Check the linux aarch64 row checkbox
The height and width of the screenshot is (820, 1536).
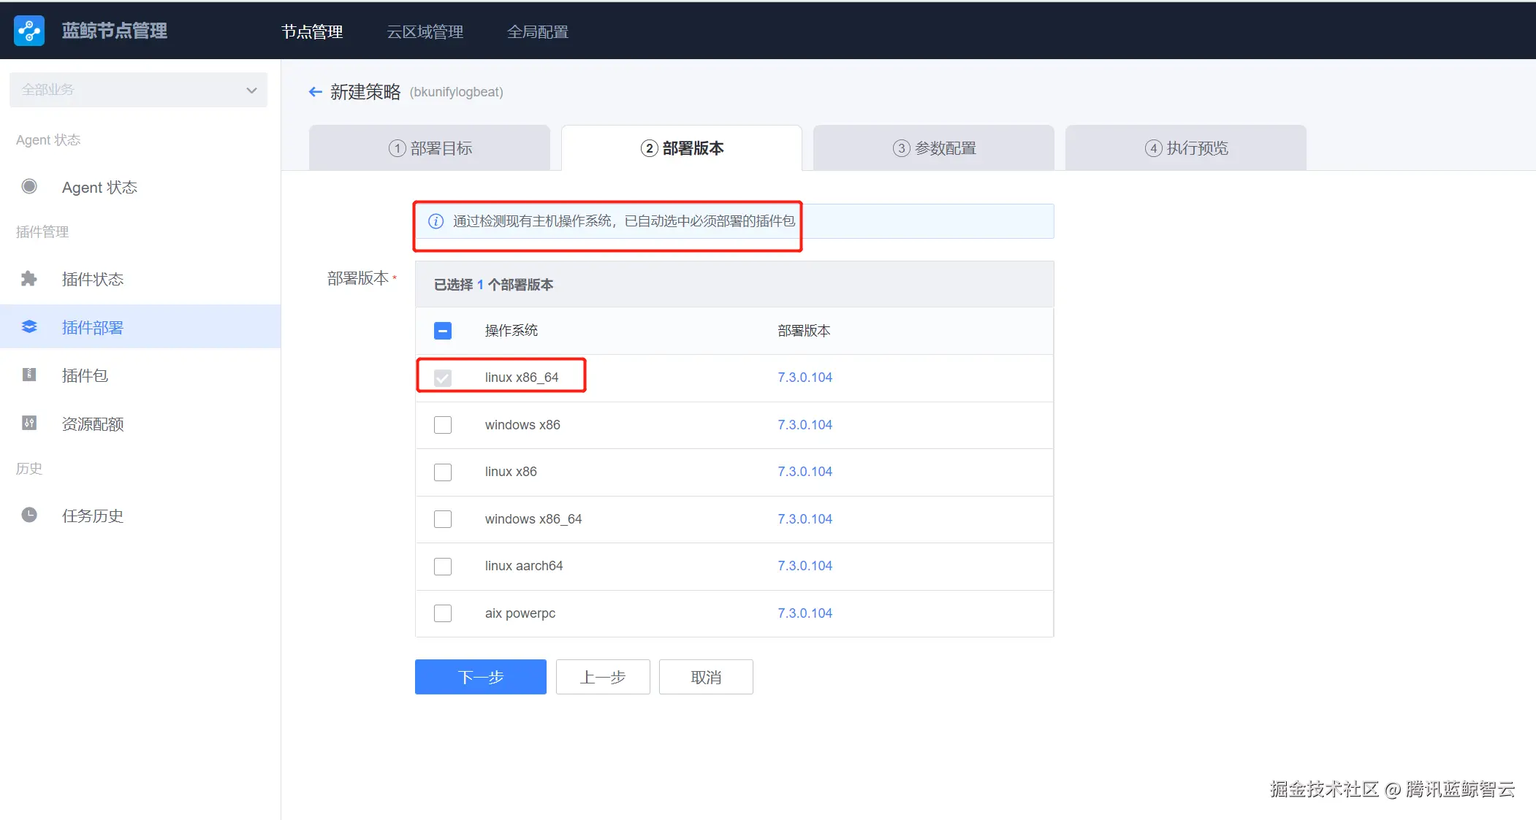[x=443, y=566]
